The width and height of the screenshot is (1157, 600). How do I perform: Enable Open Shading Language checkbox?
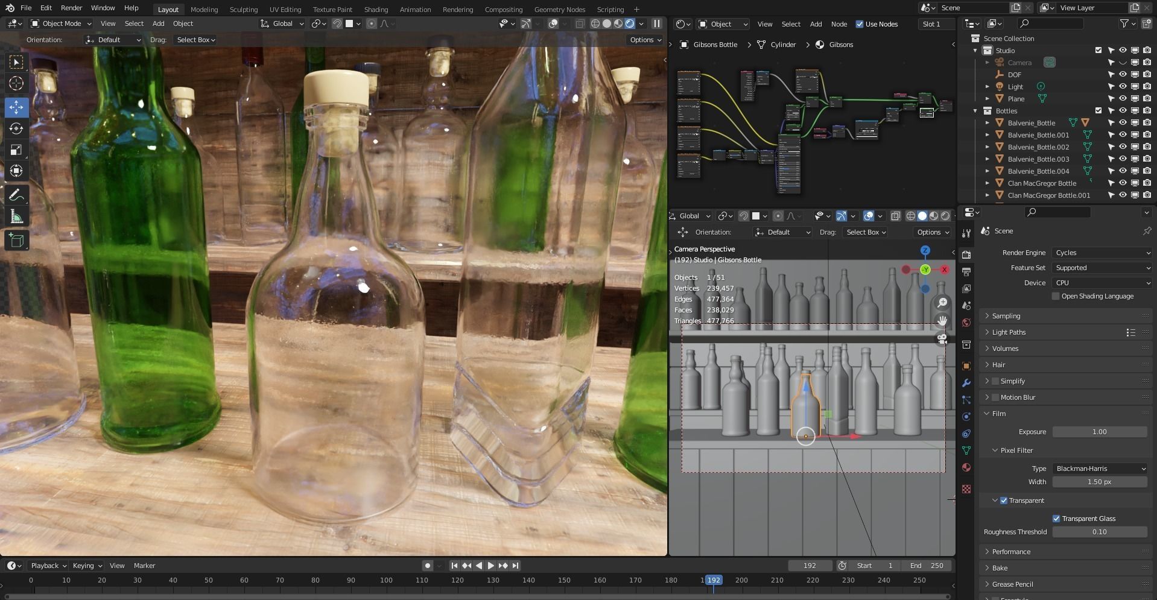point(1056,296)
